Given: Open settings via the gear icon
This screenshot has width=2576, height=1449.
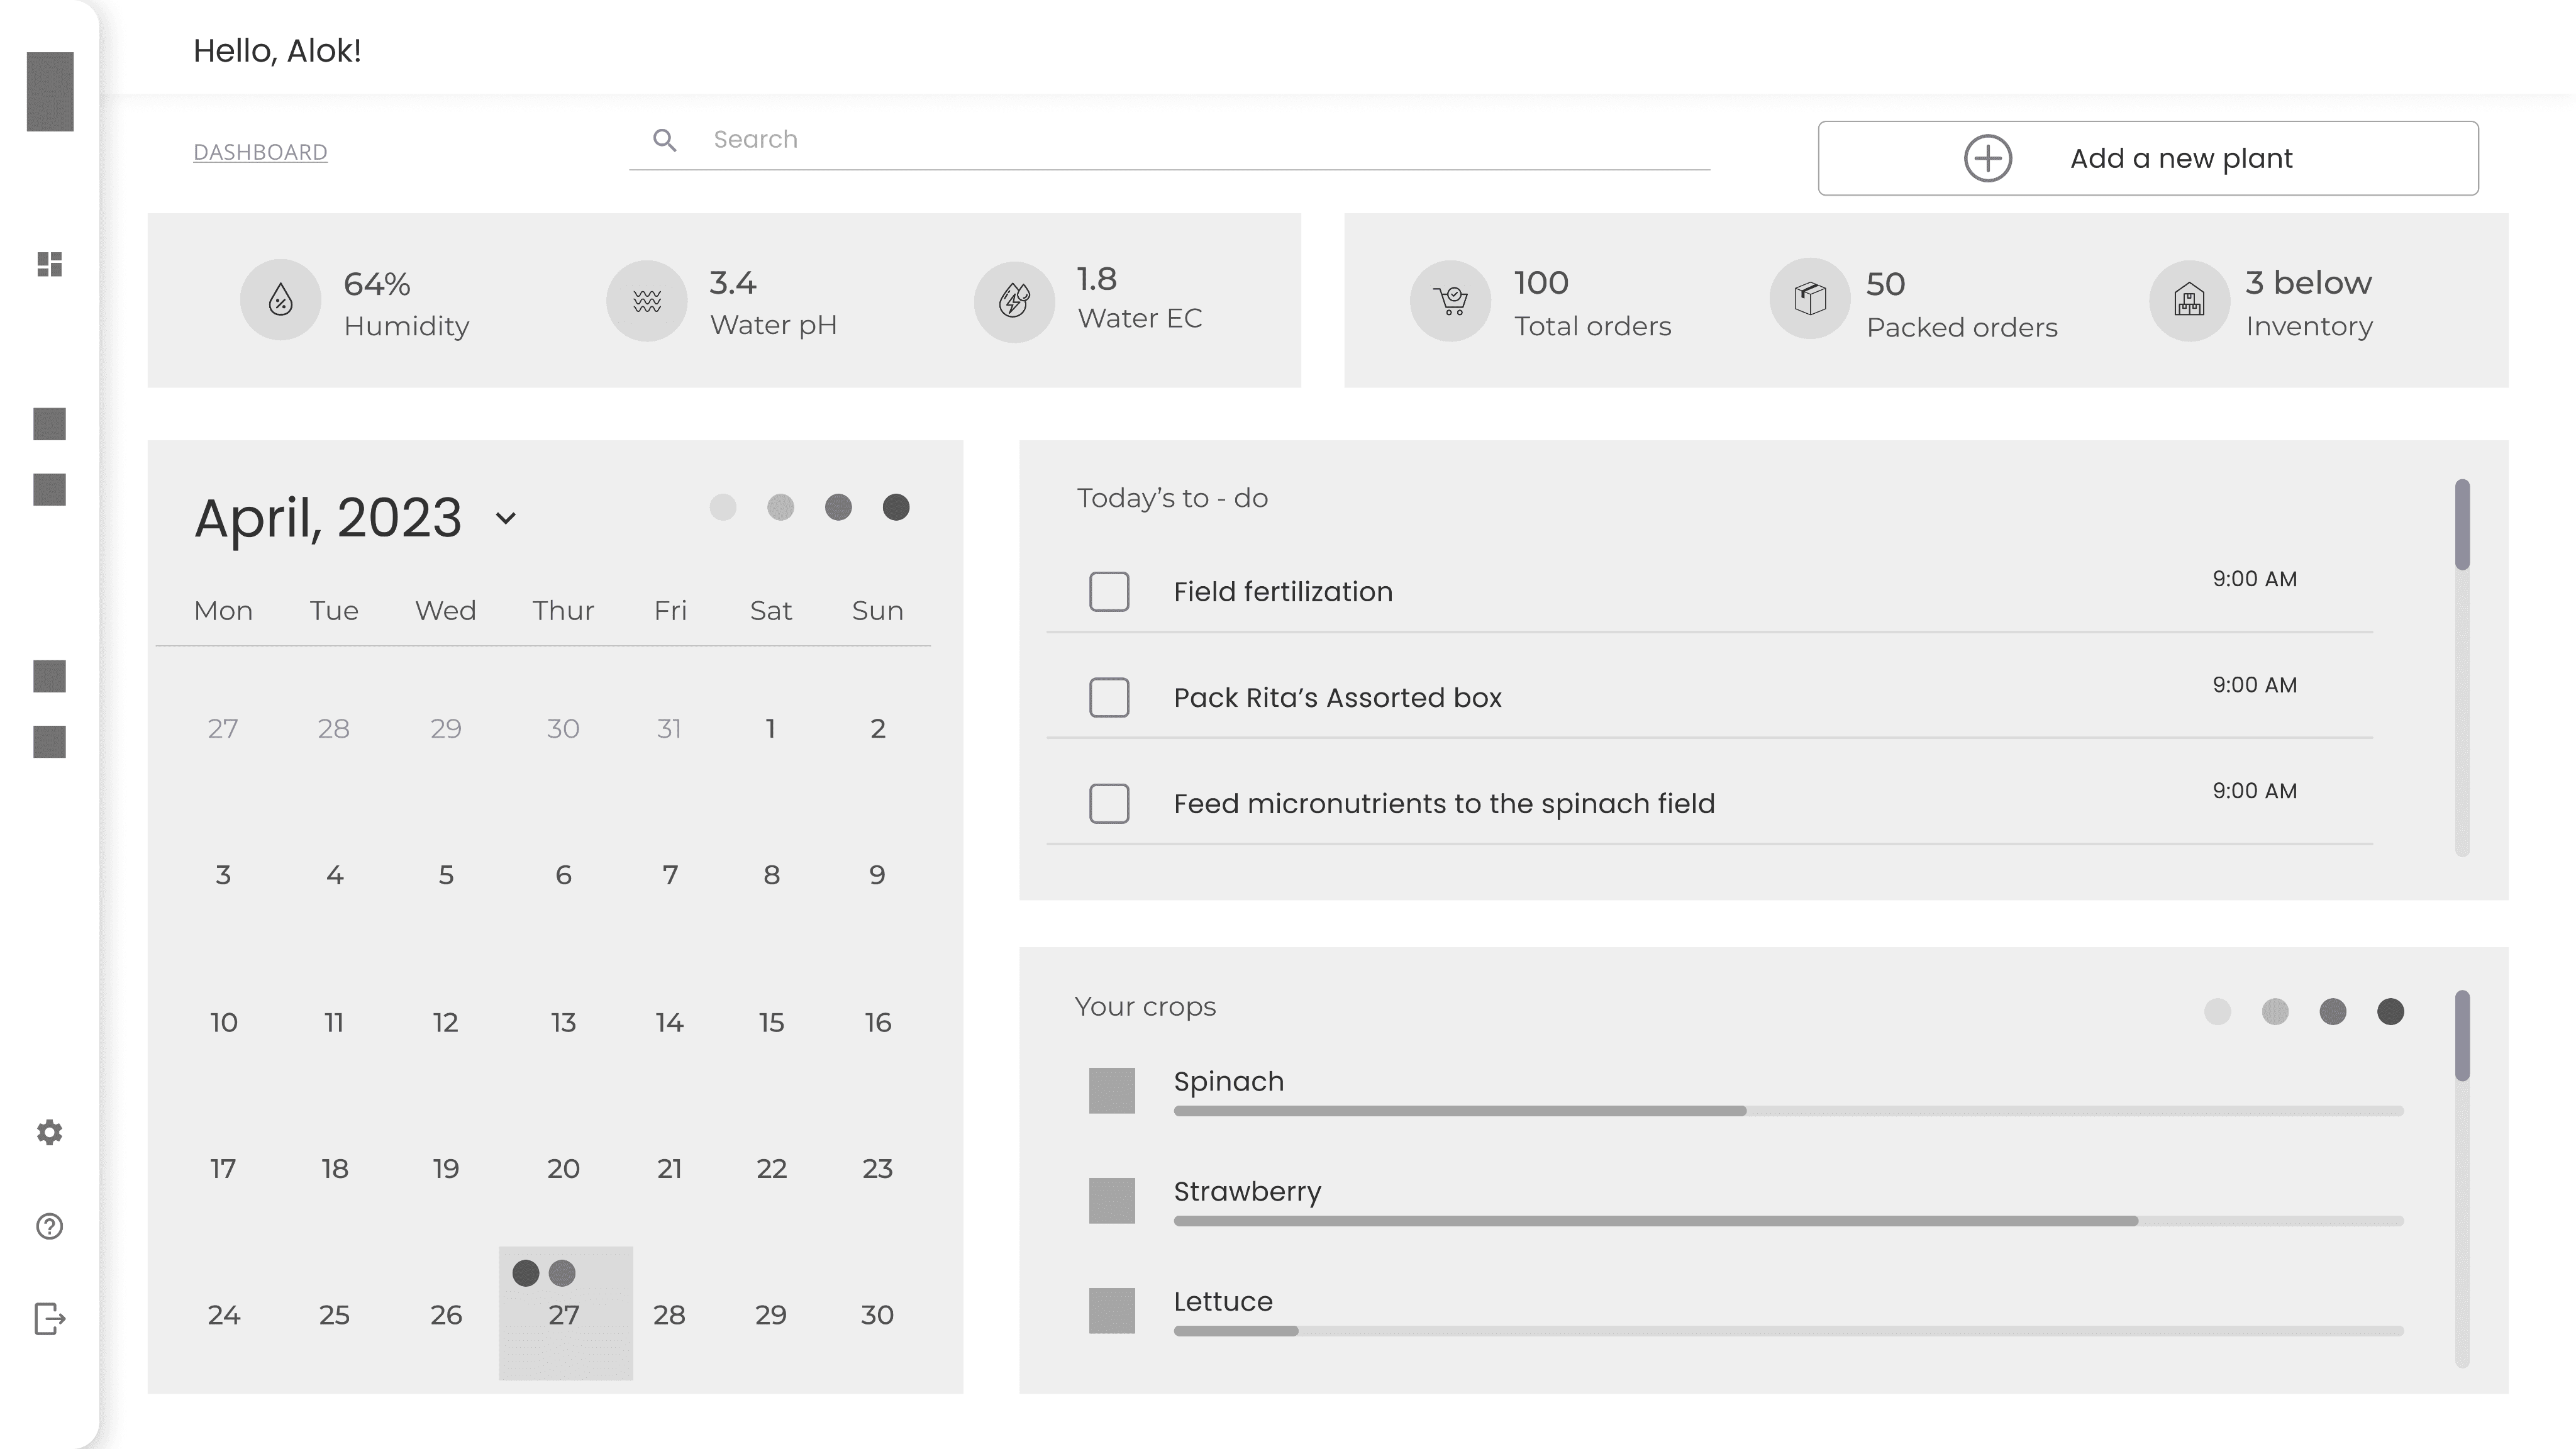Looking at the screenshot, I should (x=49, y=1132).
